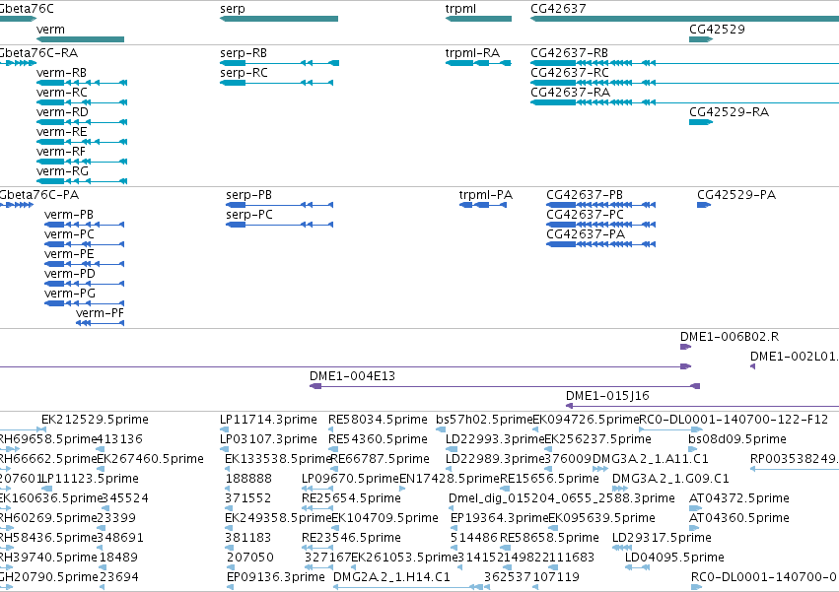Click EST RE23546.5prime

[x=351, y=538]
